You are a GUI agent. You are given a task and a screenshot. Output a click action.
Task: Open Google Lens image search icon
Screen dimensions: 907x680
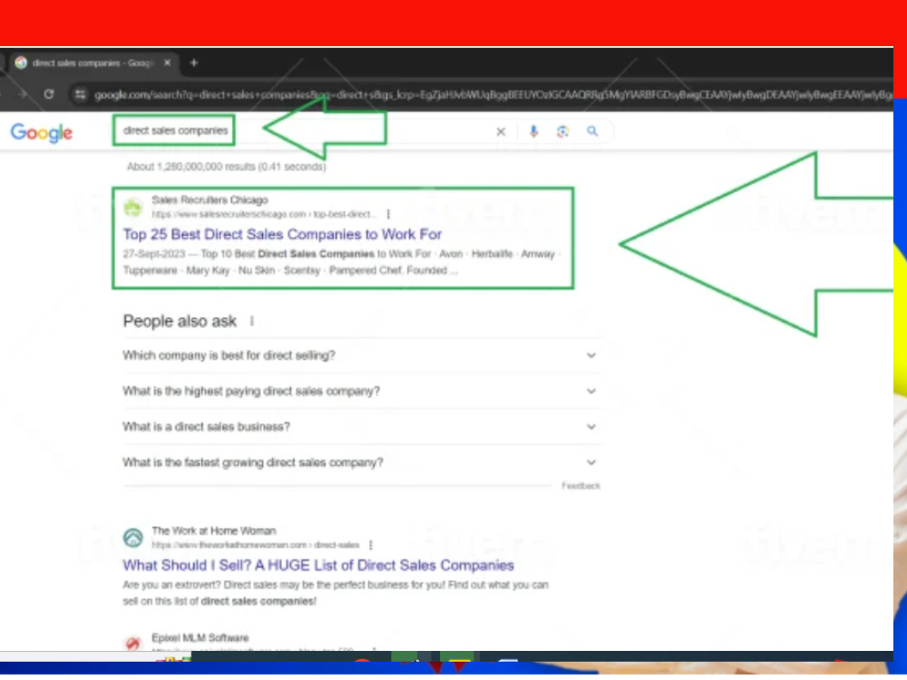(x=563, y=131)
